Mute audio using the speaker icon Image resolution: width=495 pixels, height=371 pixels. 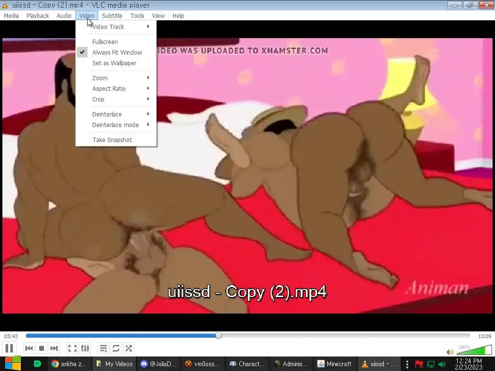[x=450, y=352]
